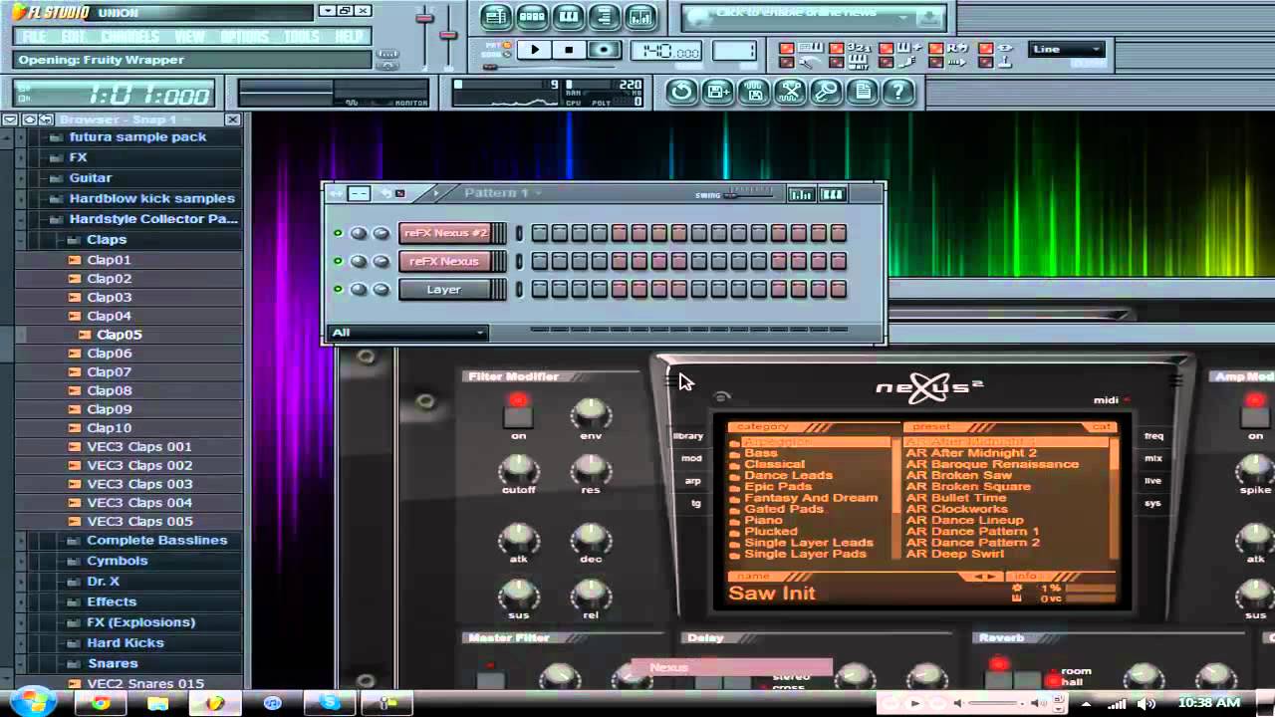Select Clap05 sample in browser
This screenshot has height=717, width=1275.
119,335
